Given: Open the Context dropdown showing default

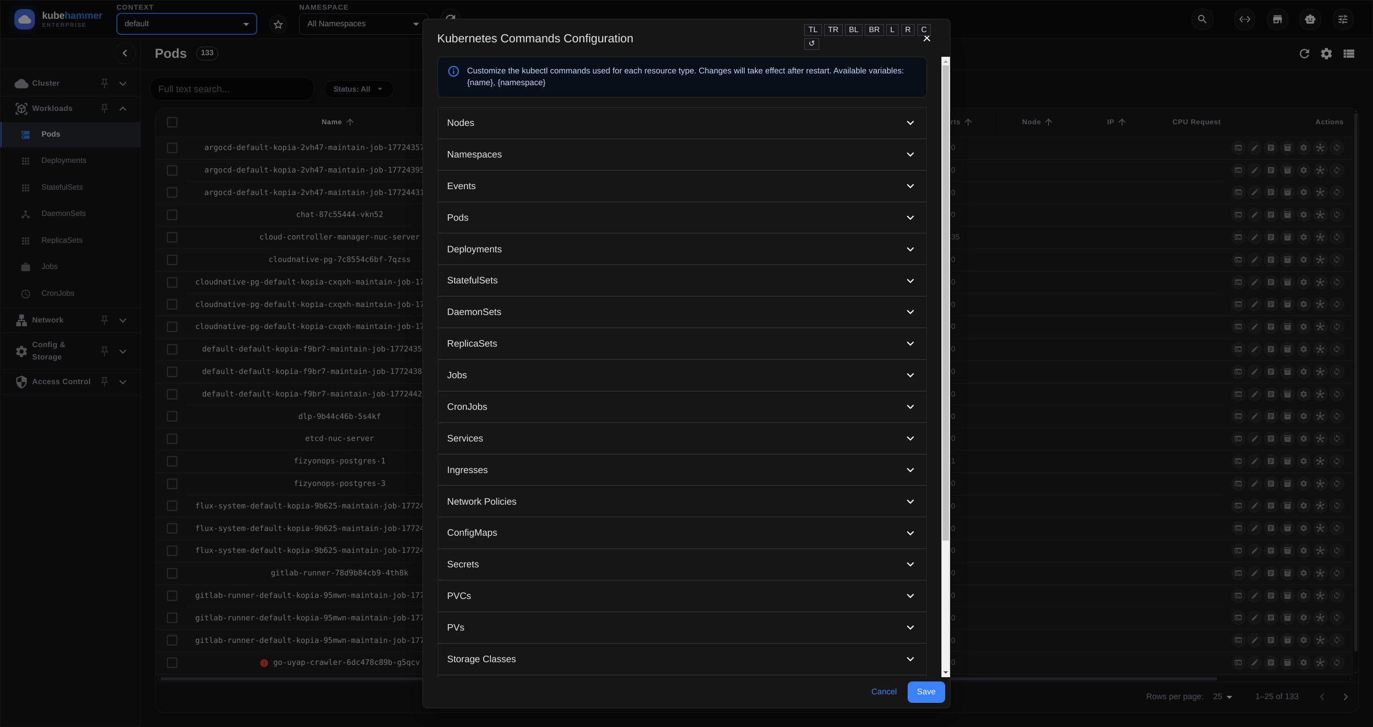Looking at the screenshot, I should click(187, 24).
